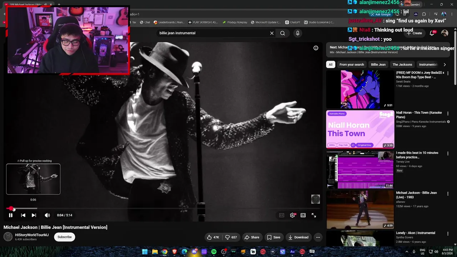Image resolution: width=457 pixels, height=257 pixels.
Task: Open the Microsoft Update bookmark
Action: [266, 22]
